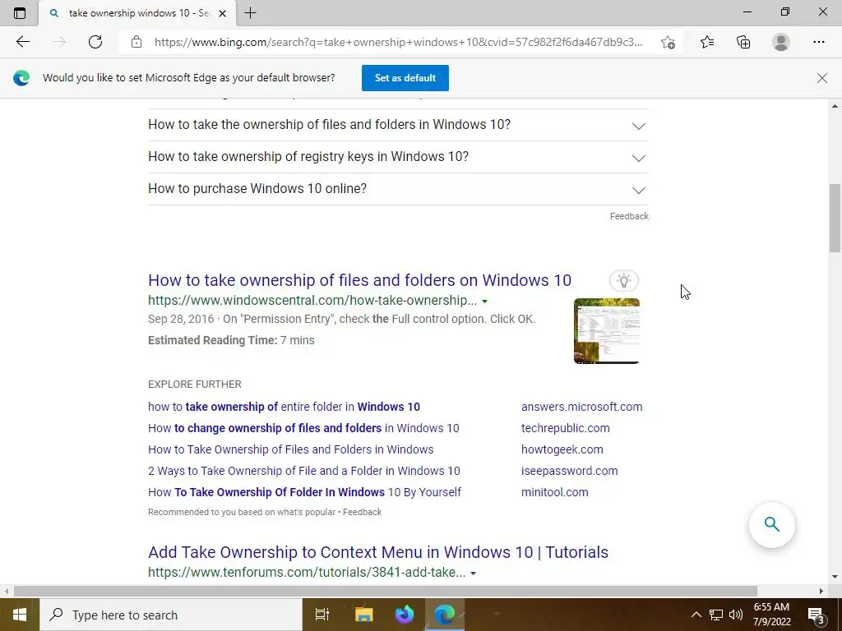The height and width of the screenshot is (631, 842).
Task: Open dropdown arrow next to windowscentral.com URL
Action: point(484,302)
